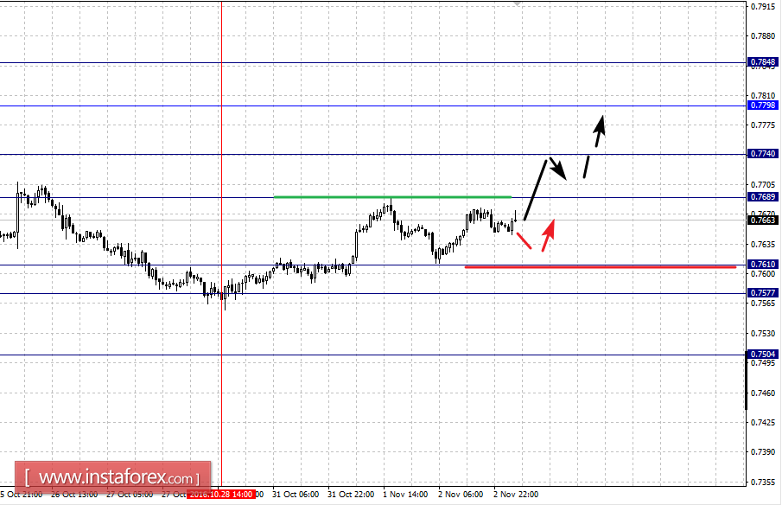The width and height of the screenshot is (782, 505).
Task: Click the 1 Nov 14:00 time label
Action: tap(405, 495)
